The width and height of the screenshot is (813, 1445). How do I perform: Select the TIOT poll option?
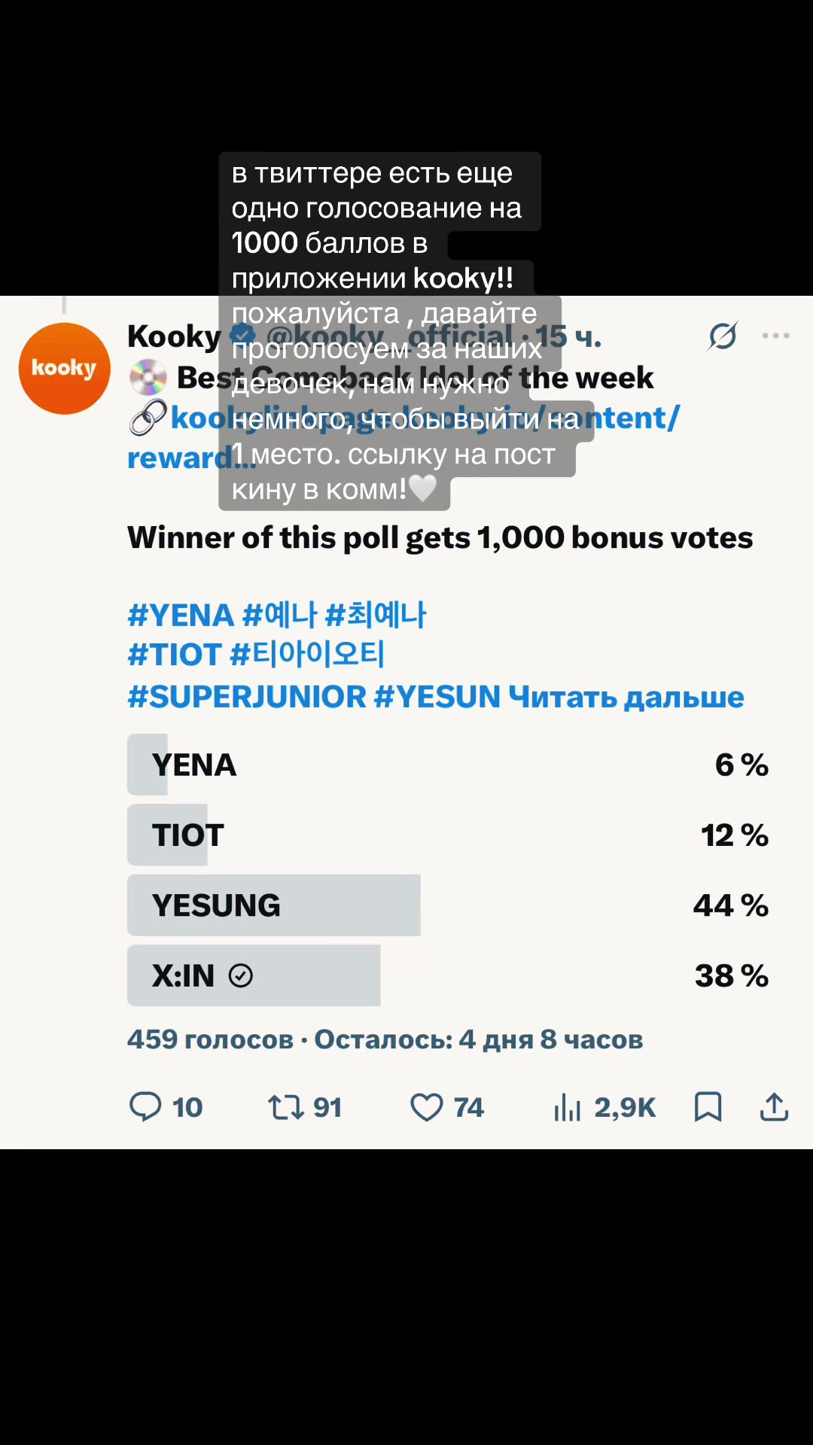(449, 835)
